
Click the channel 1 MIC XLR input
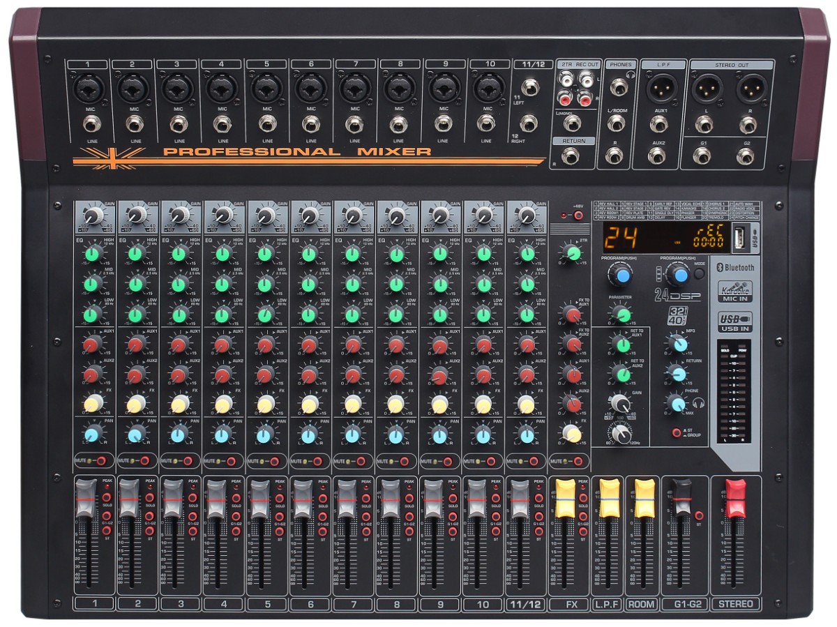tap(89, 89)
